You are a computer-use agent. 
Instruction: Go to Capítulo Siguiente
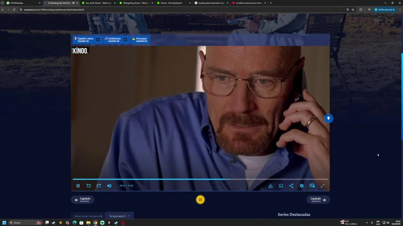318,200
